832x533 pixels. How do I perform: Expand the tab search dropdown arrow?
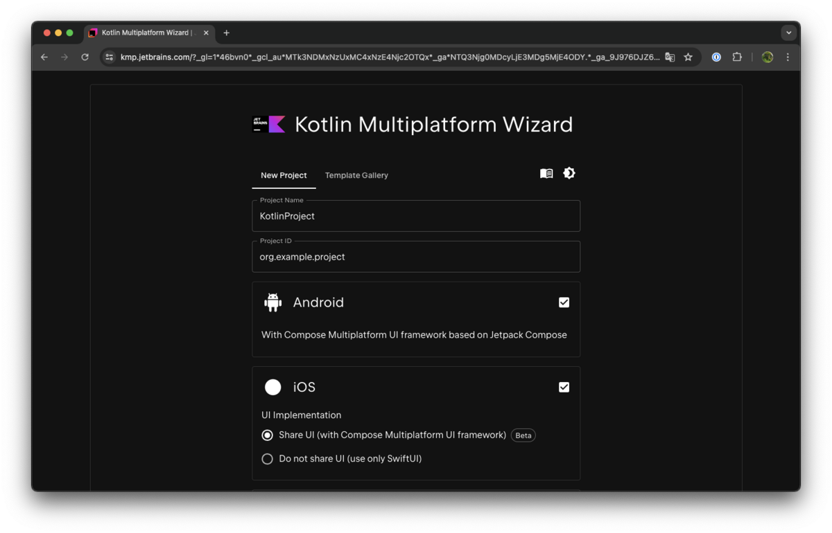point(788,33)
